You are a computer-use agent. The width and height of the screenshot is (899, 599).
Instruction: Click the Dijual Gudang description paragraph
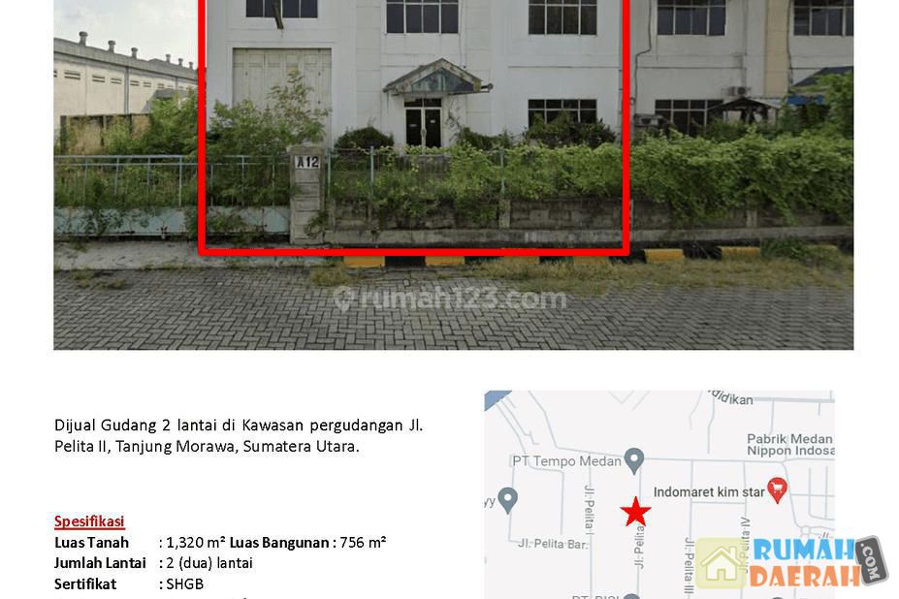tap(239, 435)
